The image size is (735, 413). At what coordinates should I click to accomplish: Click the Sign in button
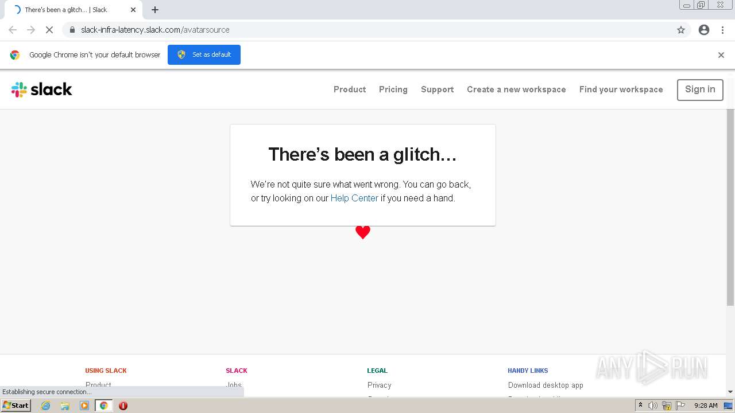pyautogui.click(x=700, y=89)
